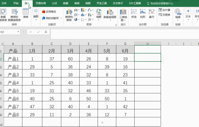199x127 pixels.
Task: Insert a Table via 表格 button
Action: pos(25,14)
